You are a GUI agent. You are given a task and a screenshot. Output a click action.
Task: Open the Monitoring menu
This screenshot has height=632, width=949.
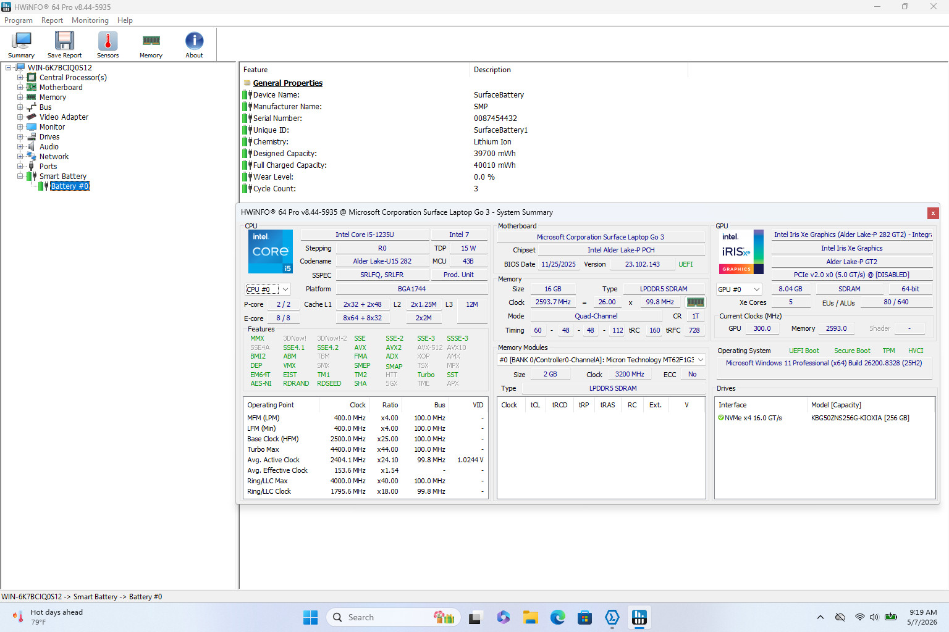click(x=90, y=20)
